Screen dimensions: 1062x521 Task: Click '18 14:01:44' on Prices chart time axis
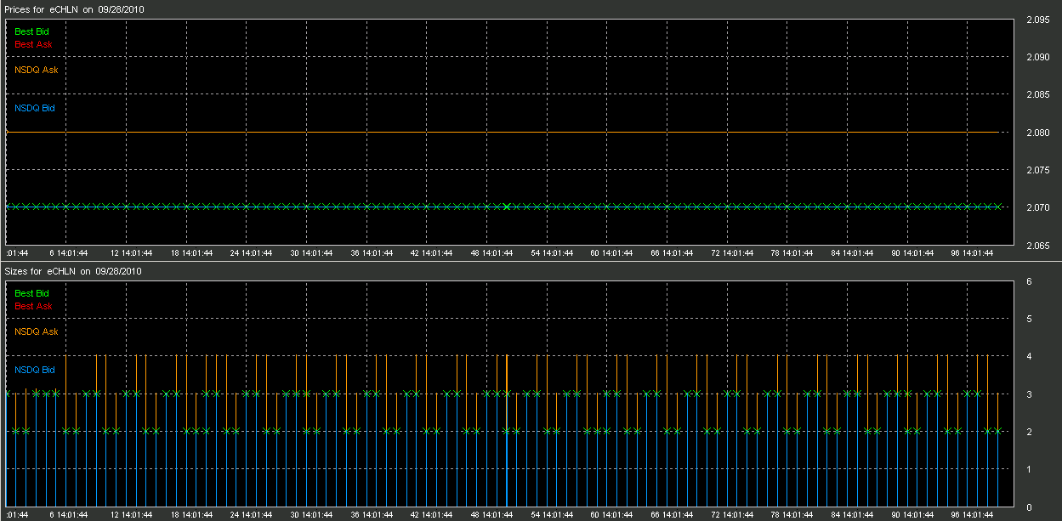[x=191, y=252]
